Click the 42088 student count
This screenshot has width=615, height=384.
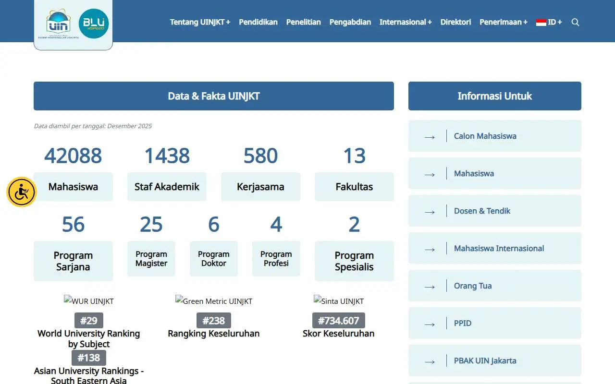(73, 156)
